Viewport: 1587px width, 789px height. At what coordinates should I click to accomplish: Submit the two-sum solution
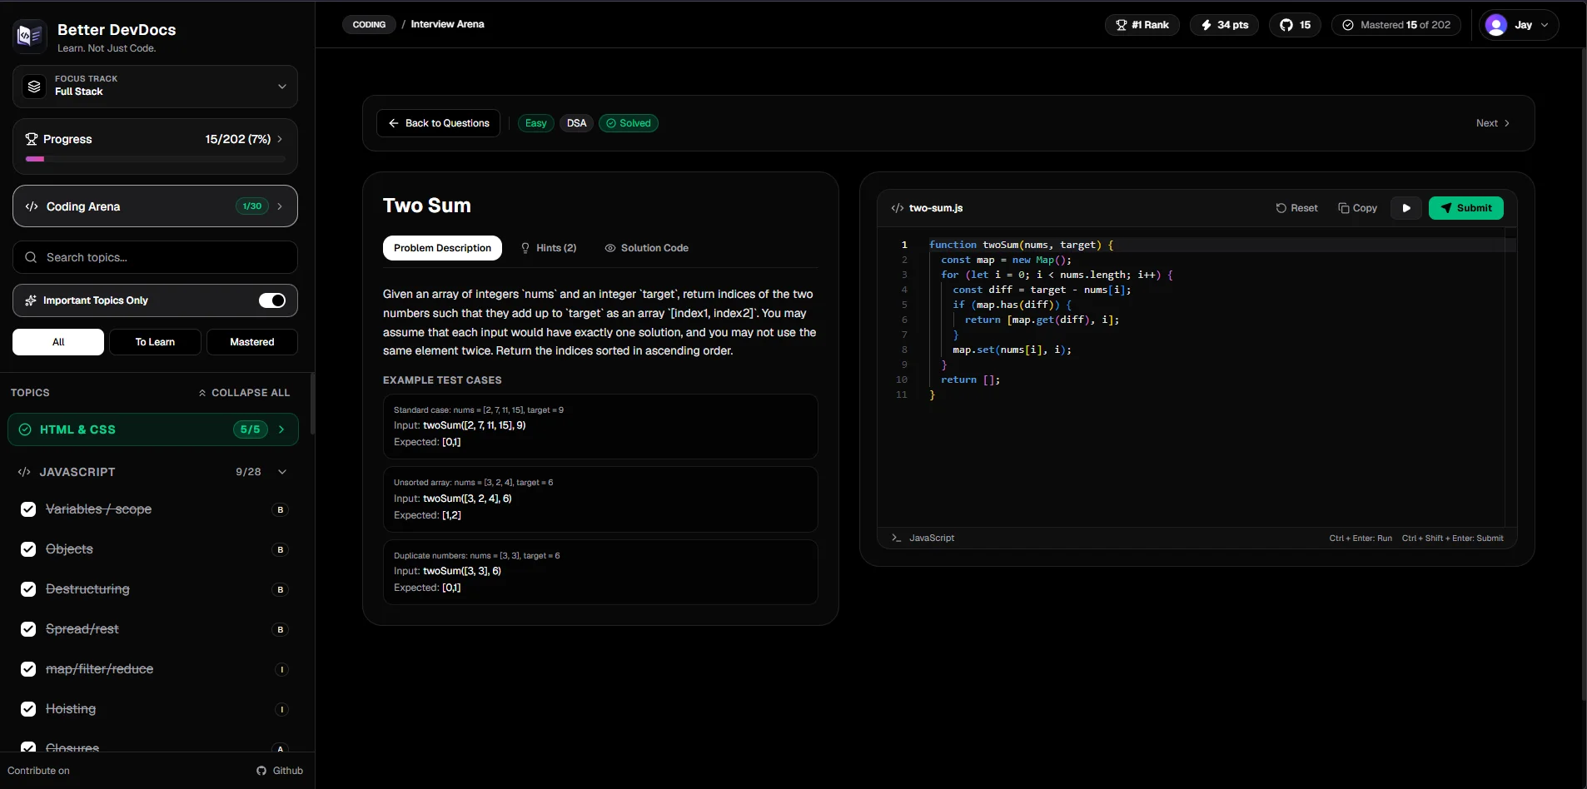(1466, 208)
